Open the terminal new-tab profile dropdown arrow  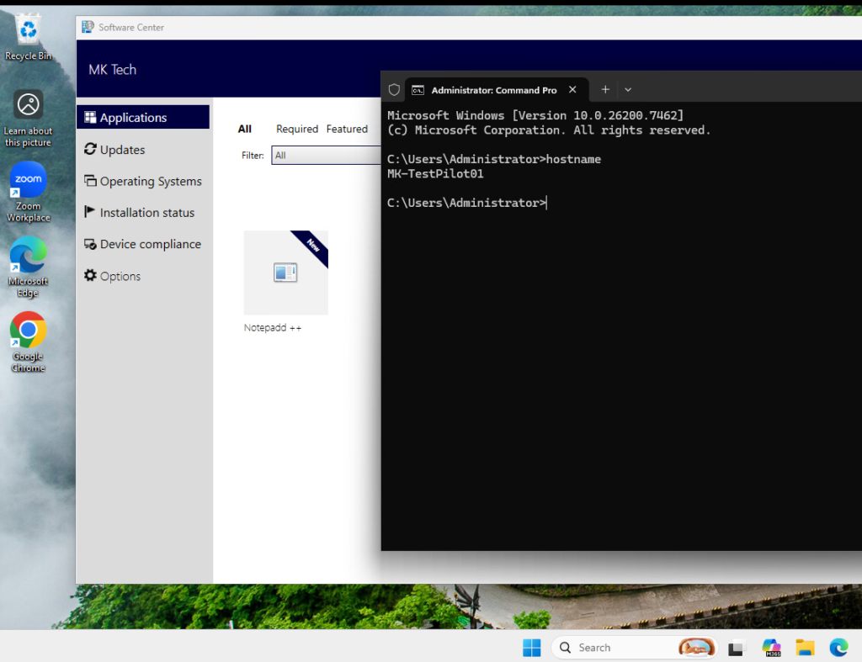[628, 90]
